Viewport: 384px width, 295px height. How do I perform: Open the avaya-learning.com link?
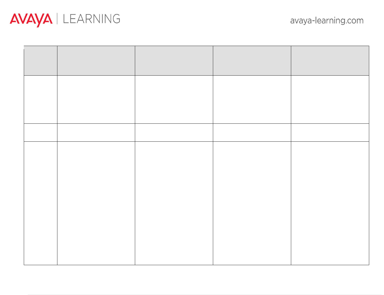click(x=327, y=21)
